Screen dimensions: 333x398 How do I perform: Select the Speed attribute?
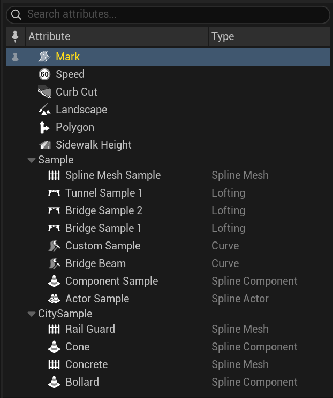pyautogui.click(x=168, y=74)
